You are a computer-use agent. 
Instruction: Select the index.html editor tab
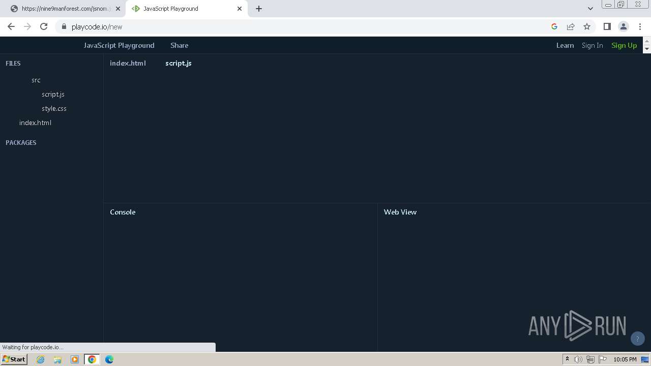128,63
